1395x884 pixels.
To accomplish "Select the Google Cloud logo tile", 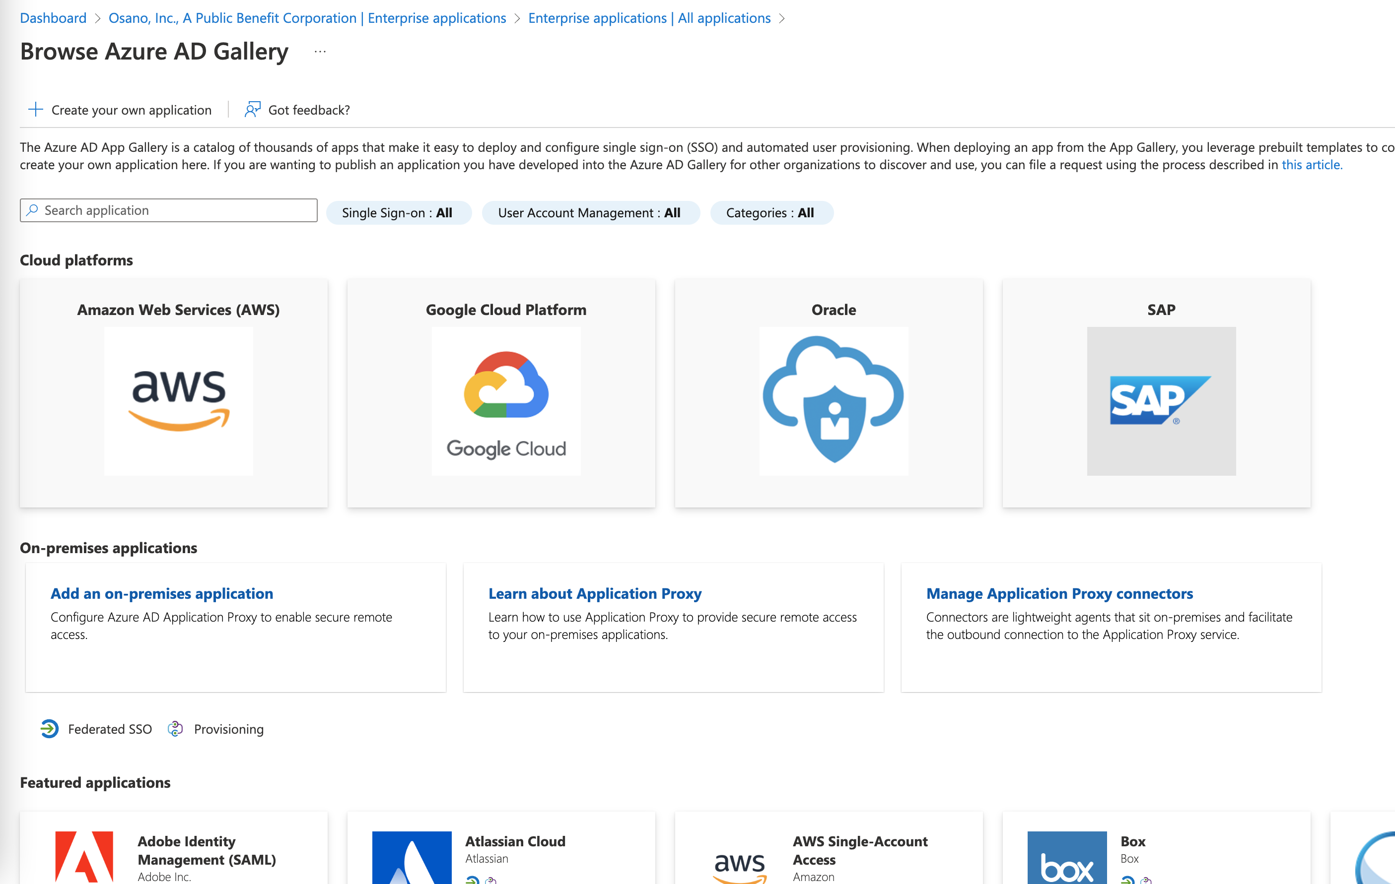I will click(506, 401).
